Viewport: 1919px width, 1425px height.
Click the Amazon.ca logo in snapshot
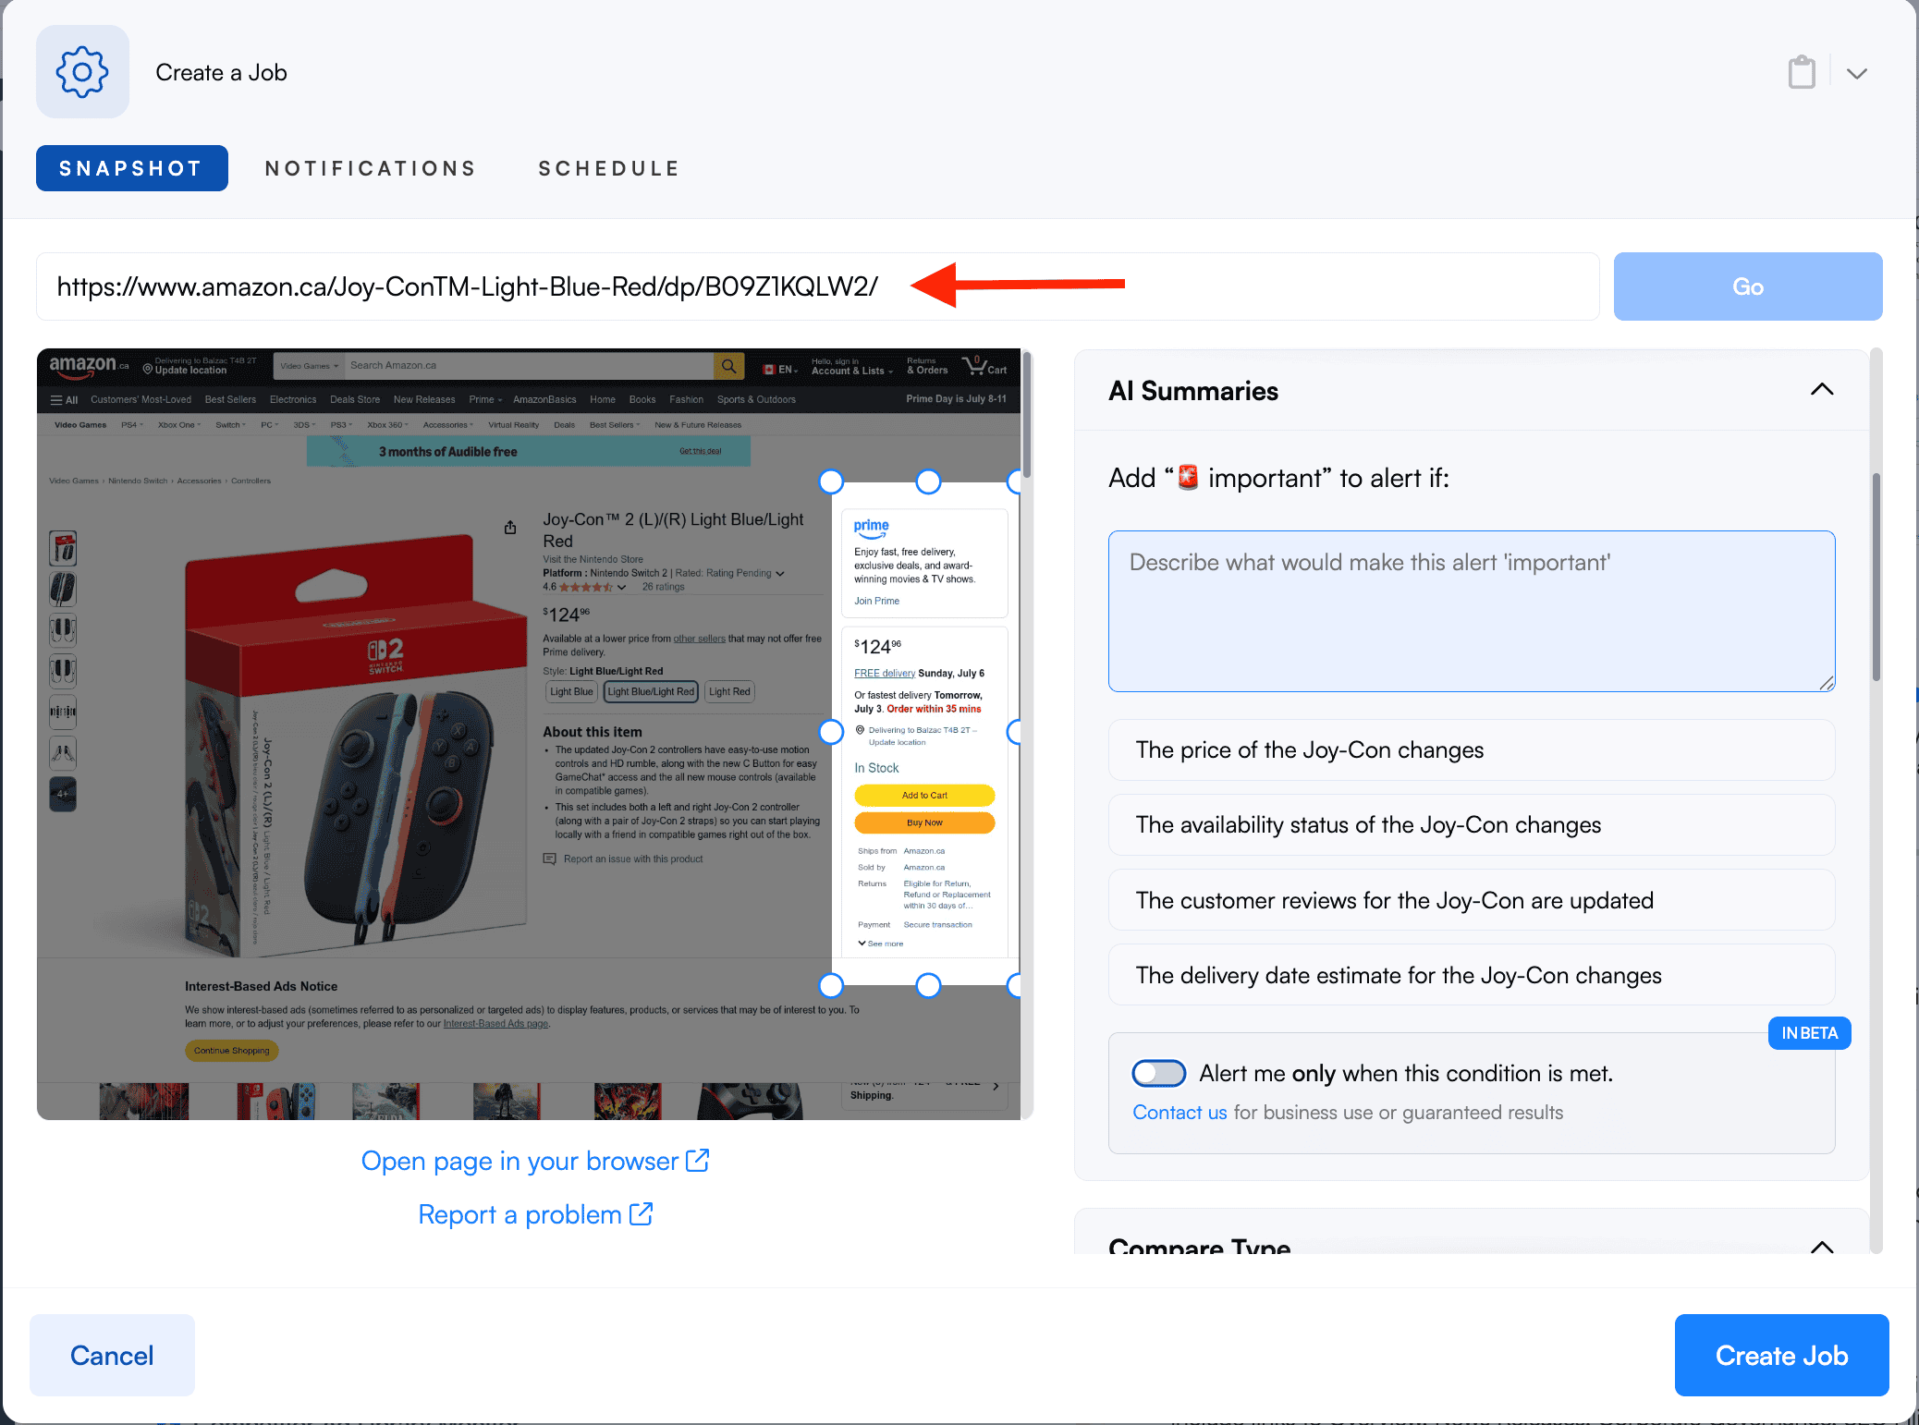point(89,365)
